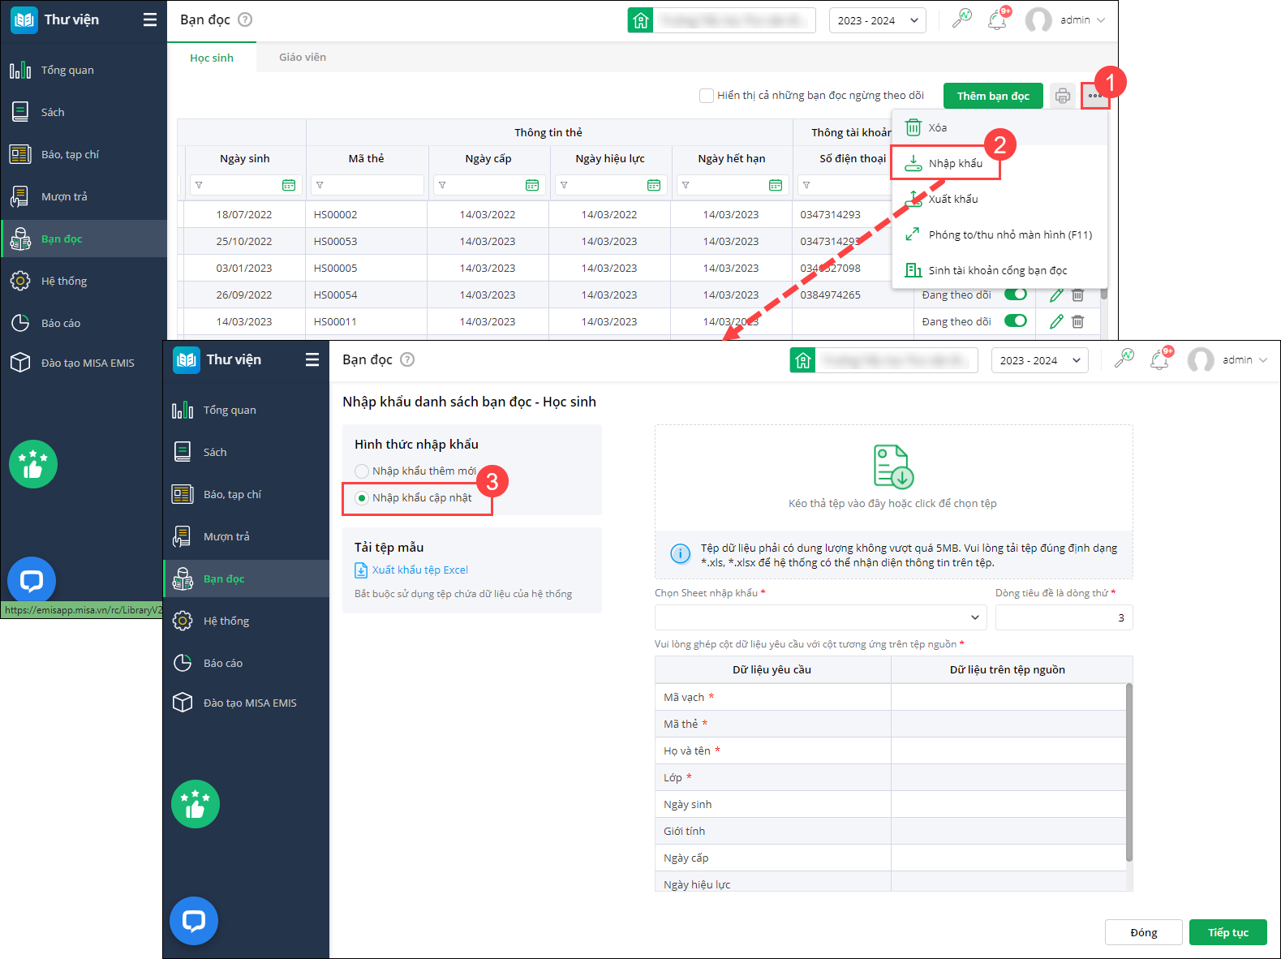Click the Tiếp tục button
The width and height of the screenshot is (1281, 959).
point(1227,932)
